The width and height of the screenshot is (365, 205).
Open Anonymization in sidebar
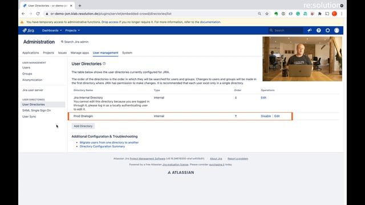pos(32,80)
